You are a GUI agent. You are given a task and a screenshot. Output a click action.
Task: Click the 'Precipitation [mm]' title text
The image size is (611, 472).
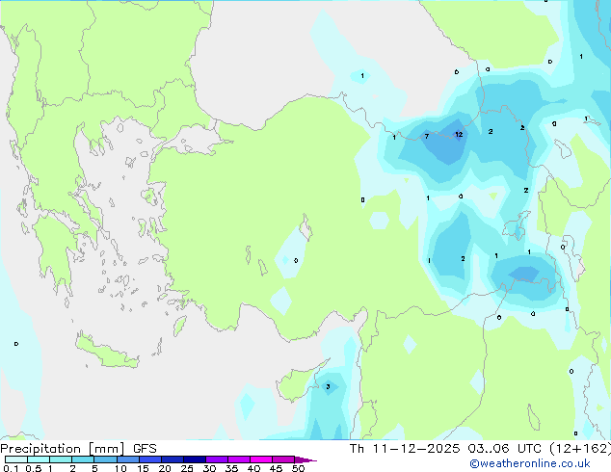(x=63, y=449)
